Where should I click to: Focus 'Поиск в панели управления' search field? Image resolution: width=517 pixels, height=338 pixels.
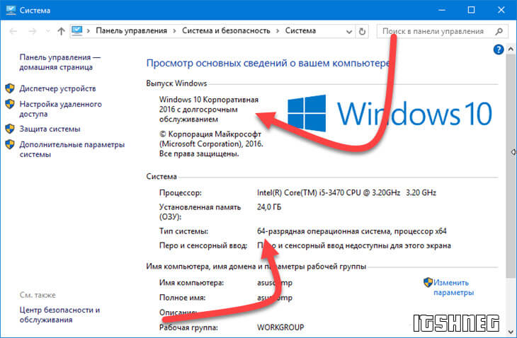[x=433, y=31]
